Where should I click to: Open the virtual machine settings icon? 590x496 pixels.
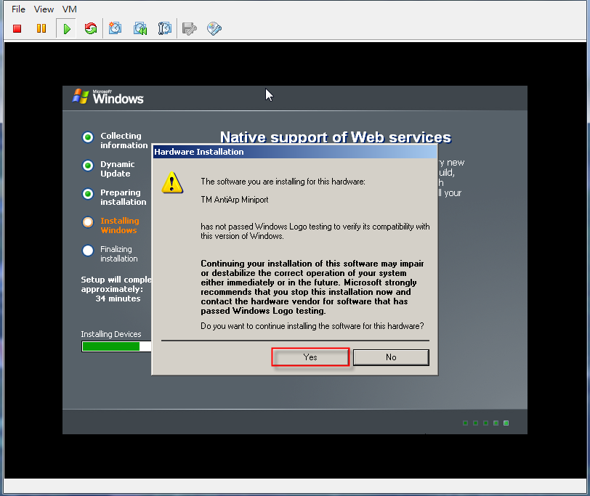click(188, 28)
